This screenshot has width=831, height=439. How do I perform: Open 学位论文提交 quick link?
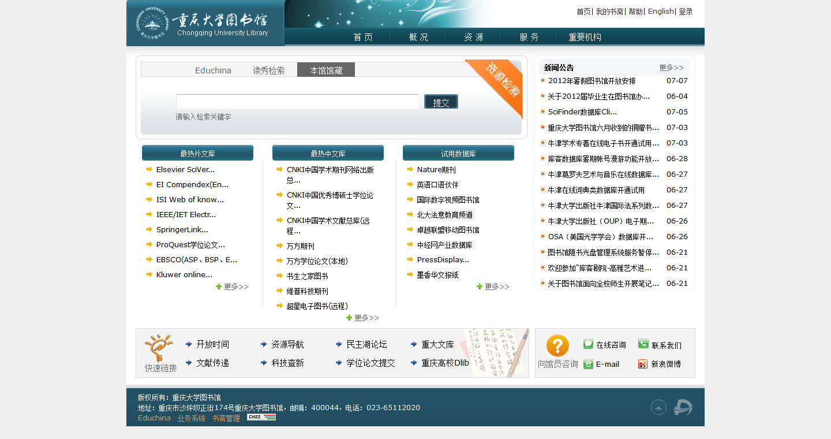click(370, 363)
